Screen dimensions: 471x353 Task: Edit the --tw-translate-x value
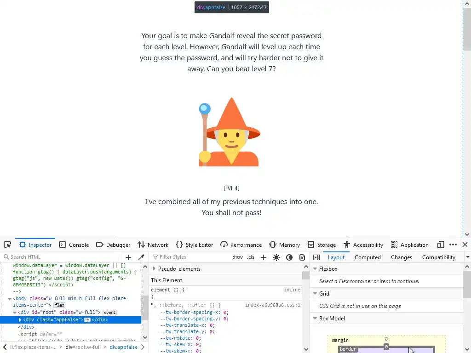211,325
